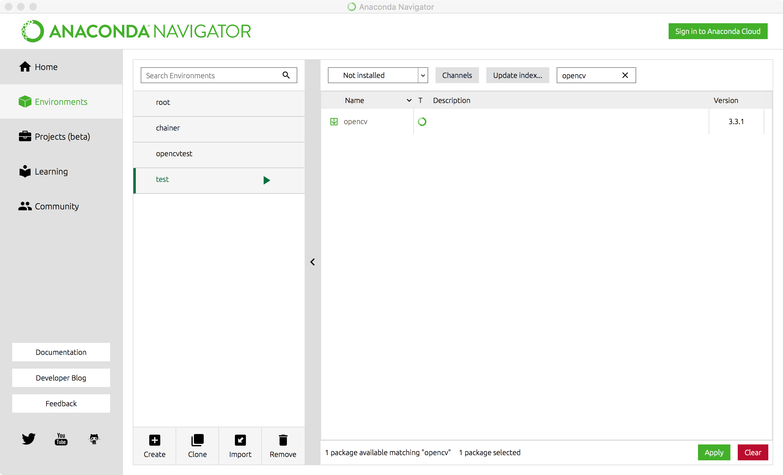Clear the pending package selection
The width and height of the screenshot is (783, 475).
coord(753,452)
